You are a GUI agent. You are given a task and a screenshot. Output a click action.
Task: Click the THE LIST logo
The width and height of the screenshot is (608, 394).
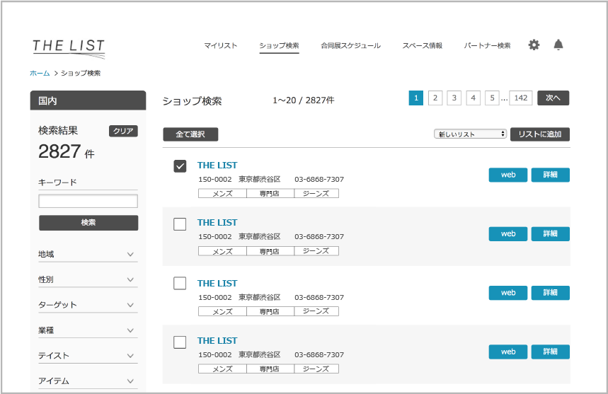tap(69, 47)
